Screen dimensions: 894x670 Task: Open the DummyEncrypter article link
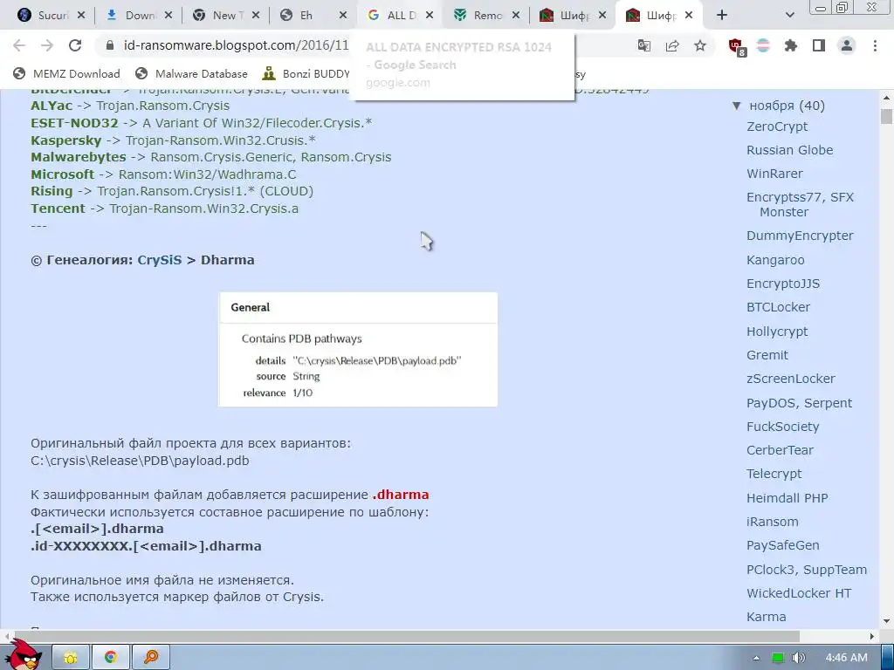(x=800, y=236)
